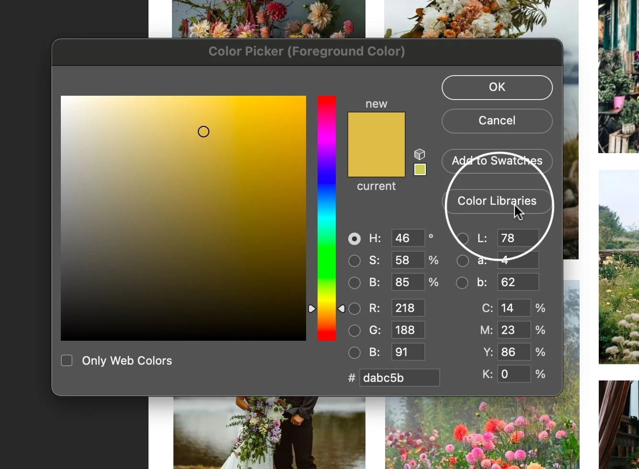639x469 pixels.
Task: Click the white and orange bouquet photo
Action: click(x=481, y=19)
